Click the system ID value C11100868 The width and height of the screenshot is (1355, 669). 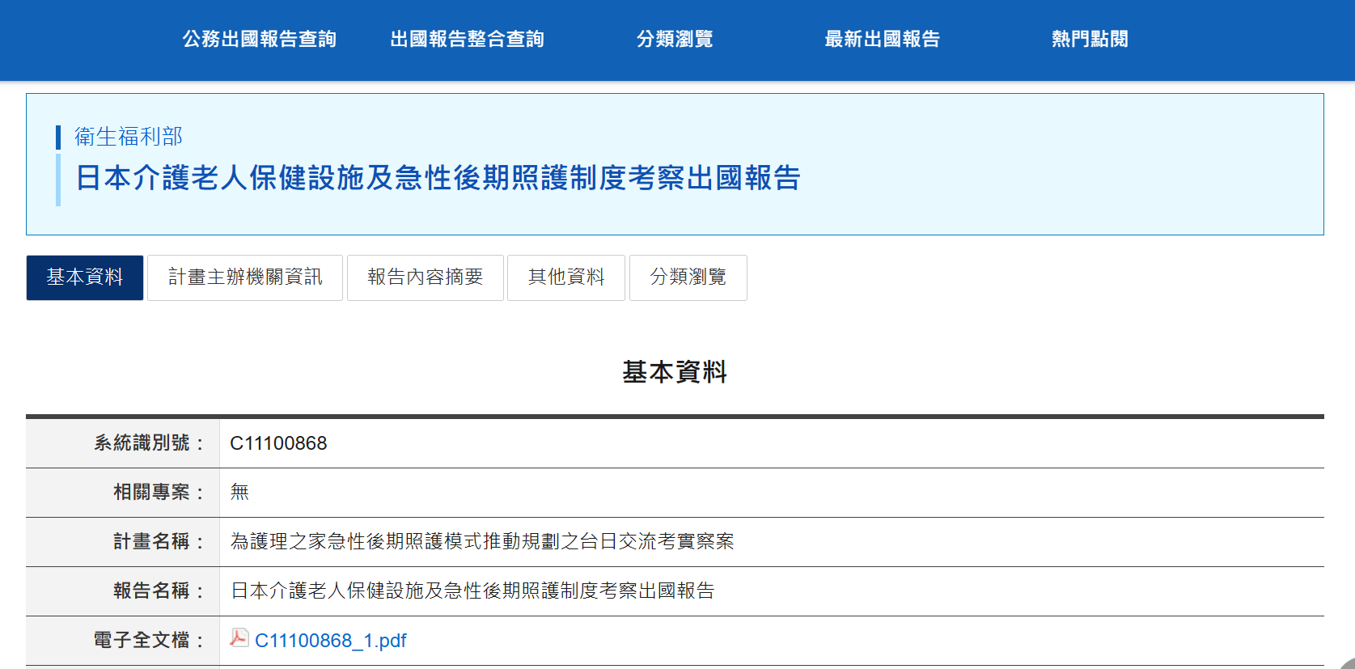click(x=278, y=443)
